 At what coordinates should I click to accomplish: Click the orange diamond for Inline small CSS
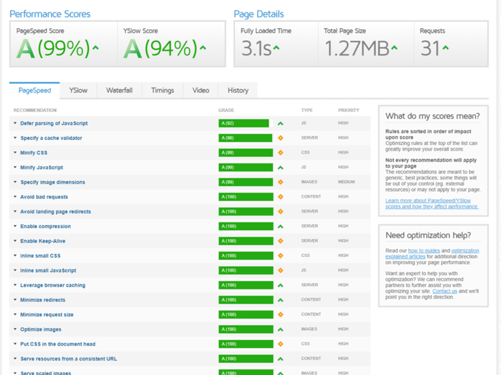pyautogui.click(x=281, y=255)
